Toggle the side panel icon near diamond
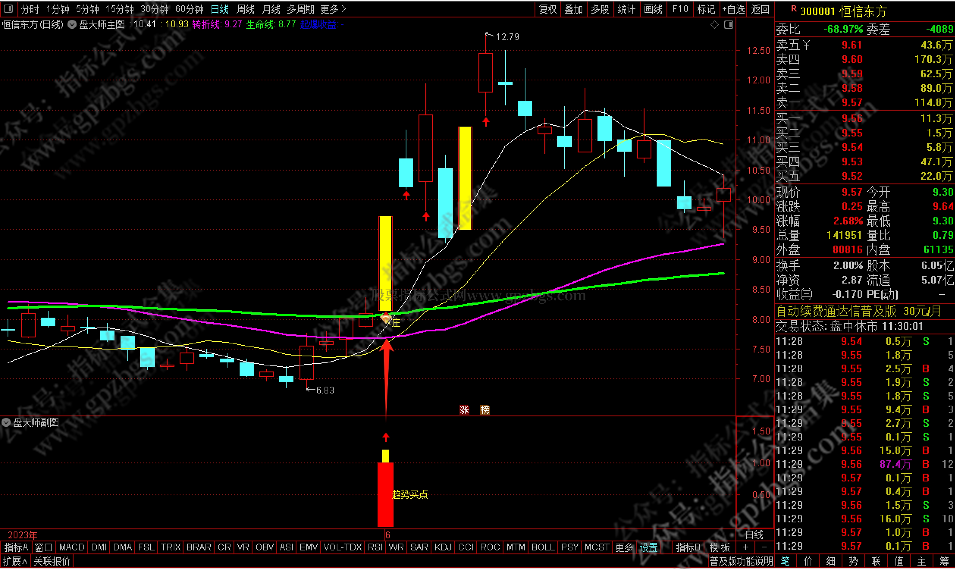This screenshot has height=569, width=955. pyautogui.click(x=728, y=25)
